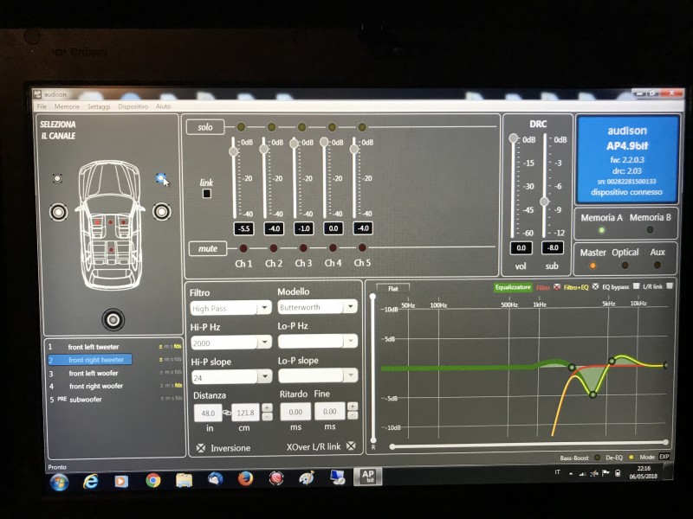The width and height of the screenshot is (693, 519).
Task: Open the Dispositivo menu
Action: 133,106
